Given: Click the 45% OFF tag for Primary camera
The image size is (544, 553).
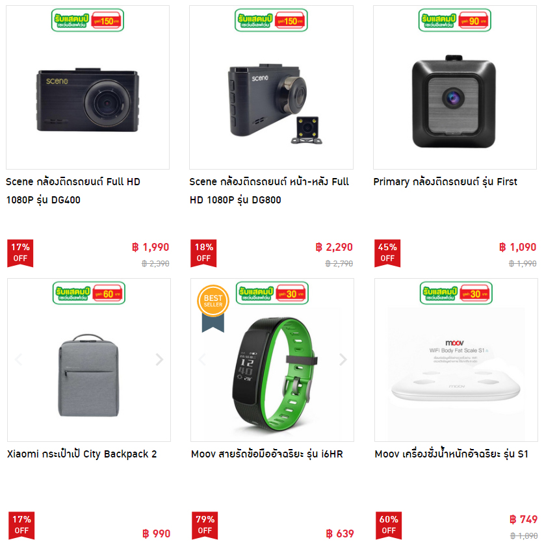Looking at the screenshot, I should (x=387, y=253).
